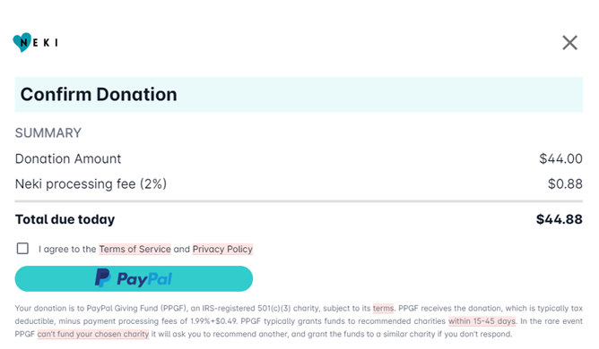Select the $44.00 donation value
599x349 pixels.
pos(560,158)
